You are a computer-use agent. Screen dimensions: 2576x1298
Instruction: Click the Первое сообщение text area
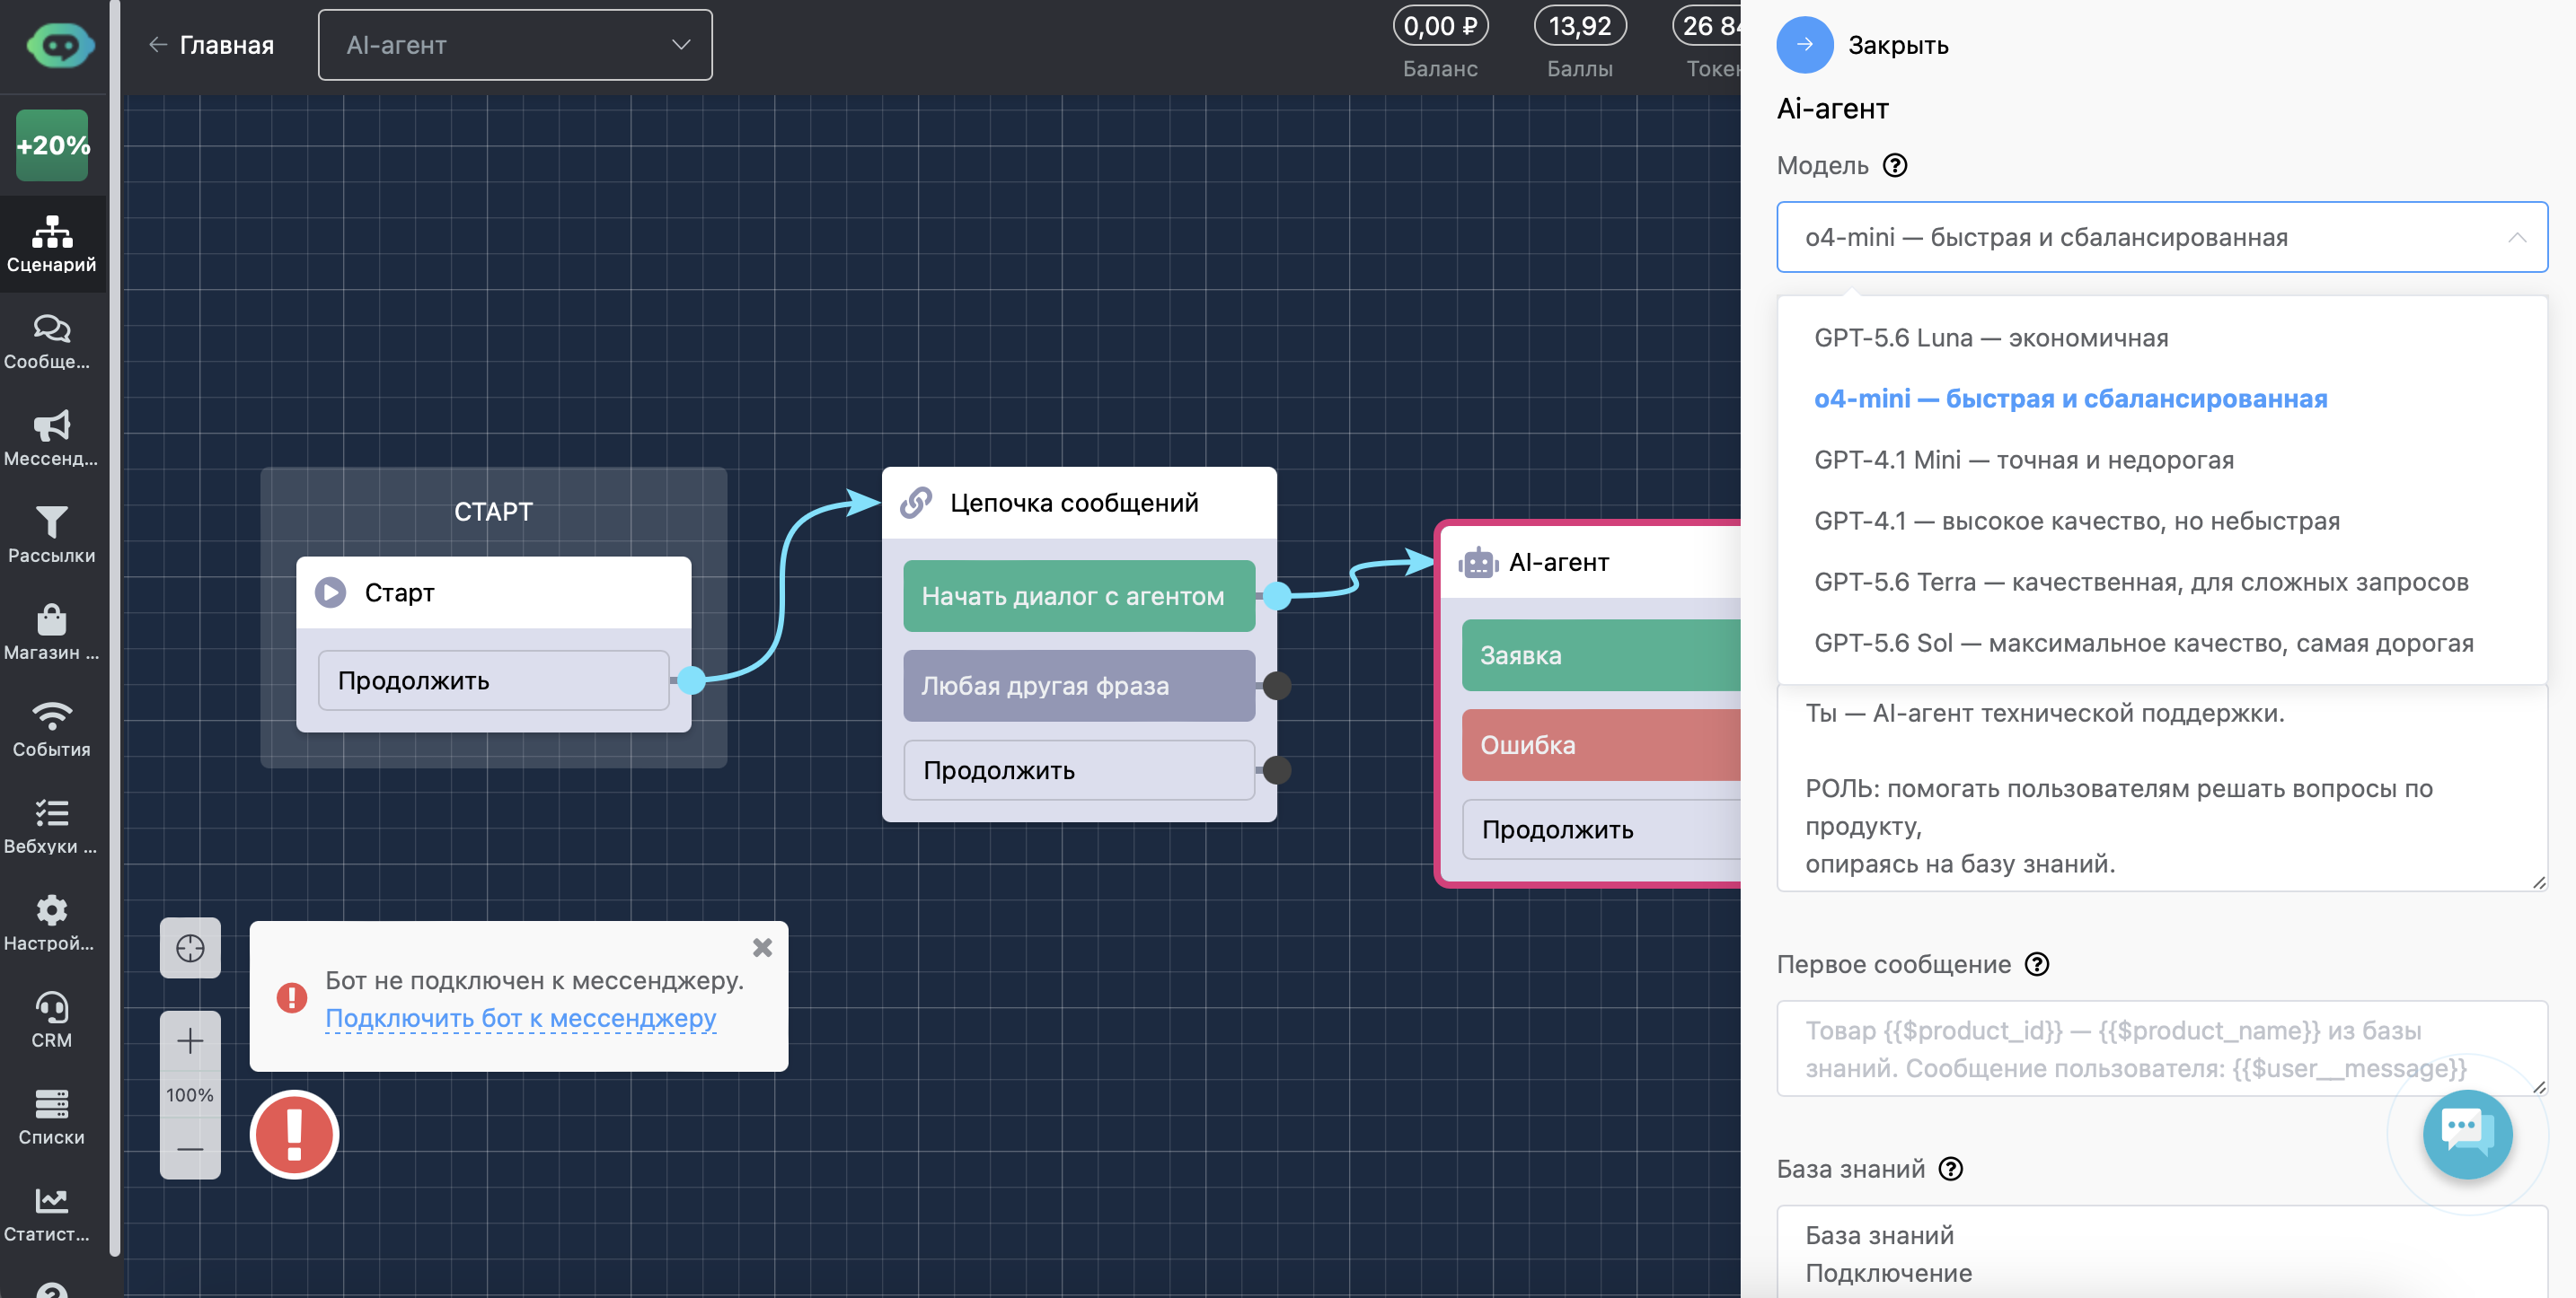pyautogui.click(x=2162, y=1048)
